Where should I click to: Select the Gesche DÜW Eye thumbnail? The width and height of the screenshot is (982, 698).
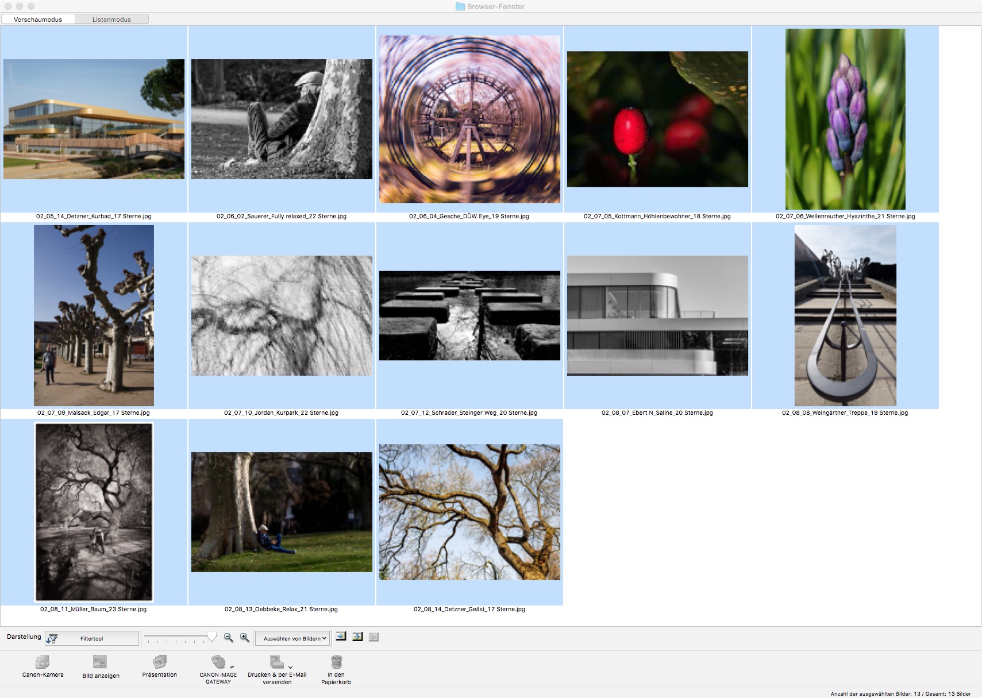point(469,119)
